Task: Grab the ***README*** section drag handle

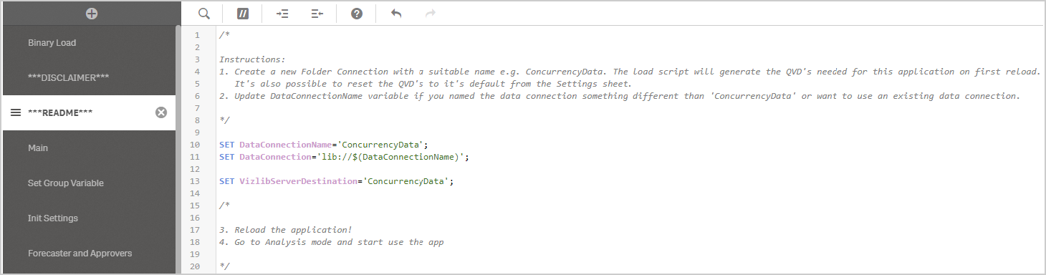Action: (x=16, y=112)
